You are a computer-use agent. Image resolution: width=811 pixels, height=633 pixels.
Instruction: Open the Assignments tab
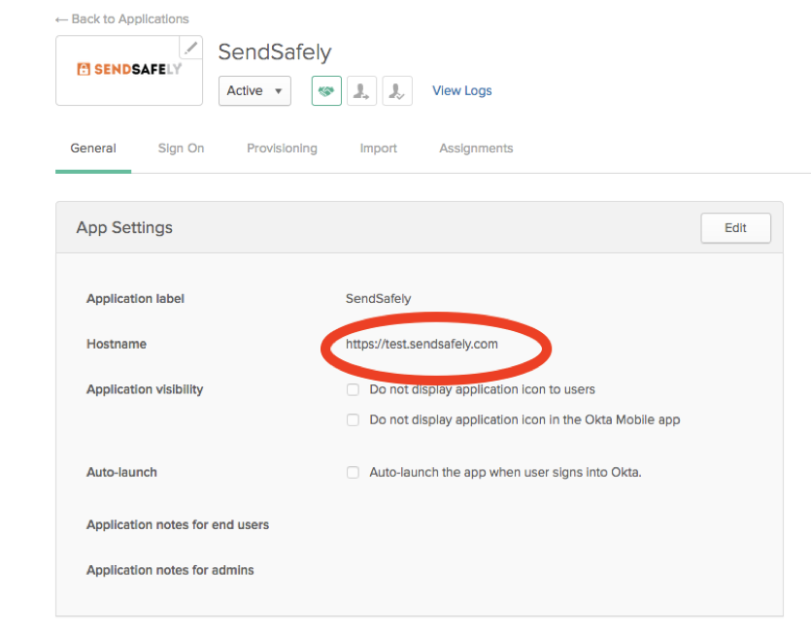coord(476,149)
